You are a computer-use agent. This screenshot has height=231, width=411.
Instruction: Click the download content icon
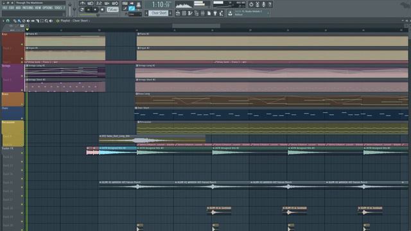230,13
